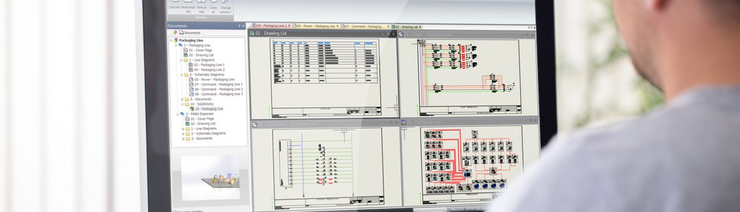Select the 1 - Packaging Line book

coord(194,45)
